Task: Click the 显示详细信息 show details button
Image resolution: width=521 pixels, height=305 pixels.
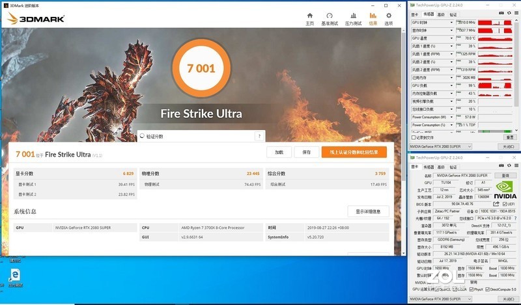Action: point(368,211)
